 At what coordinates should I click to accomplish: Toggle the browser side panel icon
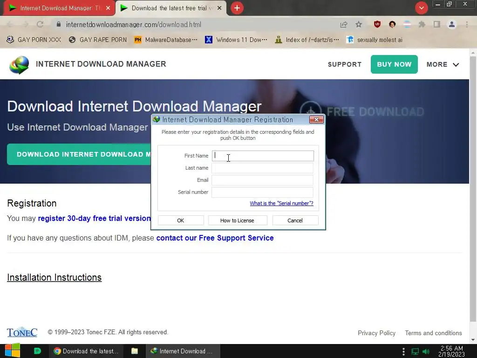[437, 24]
